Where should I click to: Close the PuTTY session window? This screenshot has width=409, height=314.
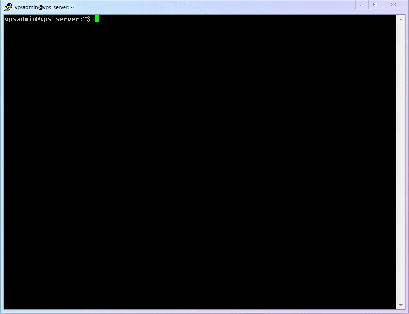[393, 5]
